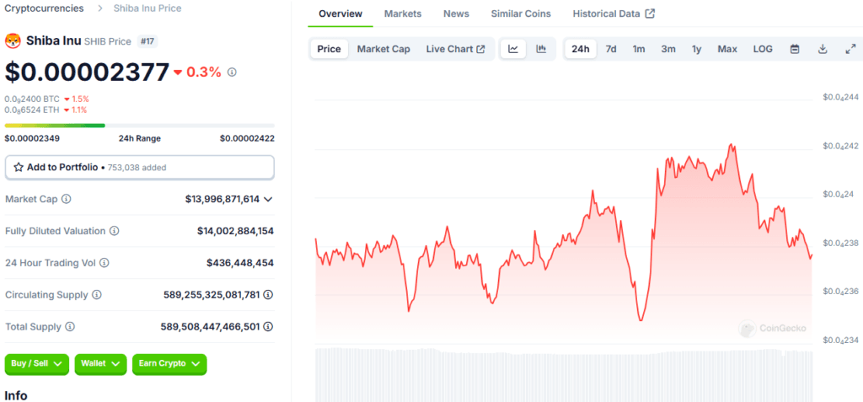Image resolution: width=863 pixels, height=402 pixels.
Task: Go to Cryptocurrencies breadcrumb
Action: tap(45, 8)
